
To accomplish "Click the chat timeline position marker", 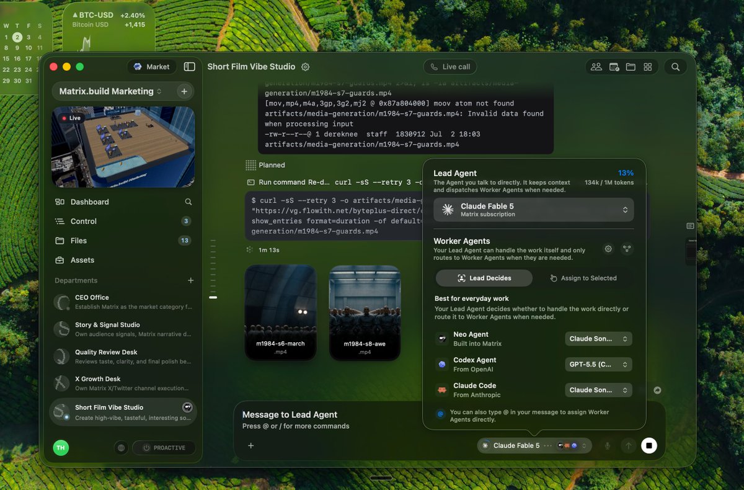I will (x=213, y=298).
